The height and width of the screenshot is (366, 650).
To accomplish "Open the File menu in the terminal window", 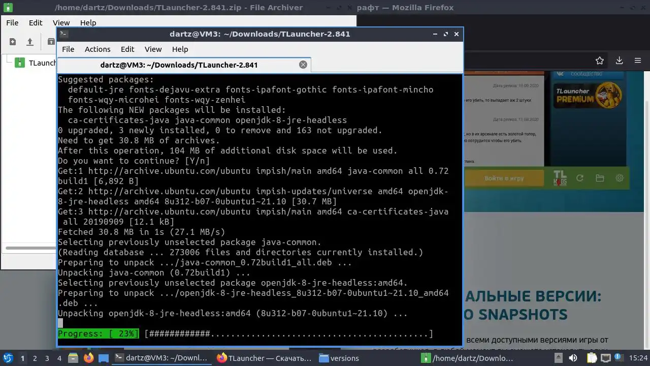I will pyautogui.click(x=68, y=49).
